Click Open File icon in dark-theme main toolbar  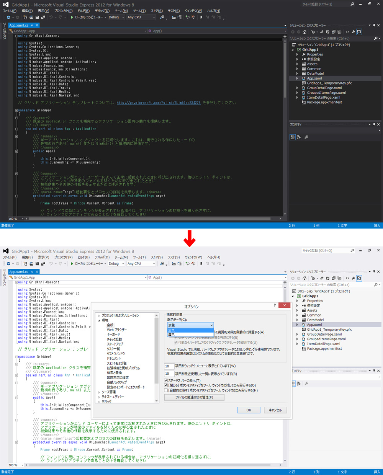point(31,17)
